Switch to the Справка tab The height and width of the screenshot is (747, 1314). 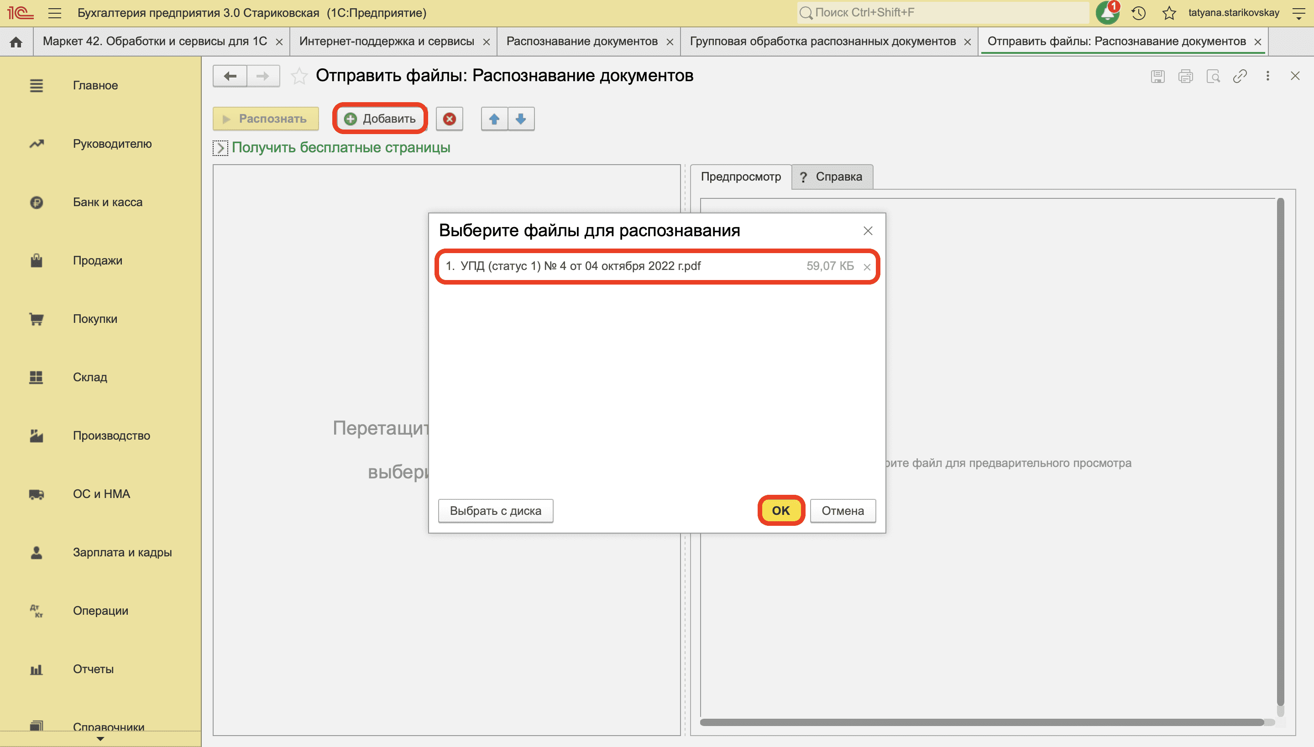click(832, 177)
